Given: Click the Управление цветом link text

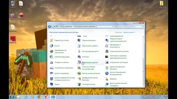Looking at the screenshot, I should click(90, 62).
